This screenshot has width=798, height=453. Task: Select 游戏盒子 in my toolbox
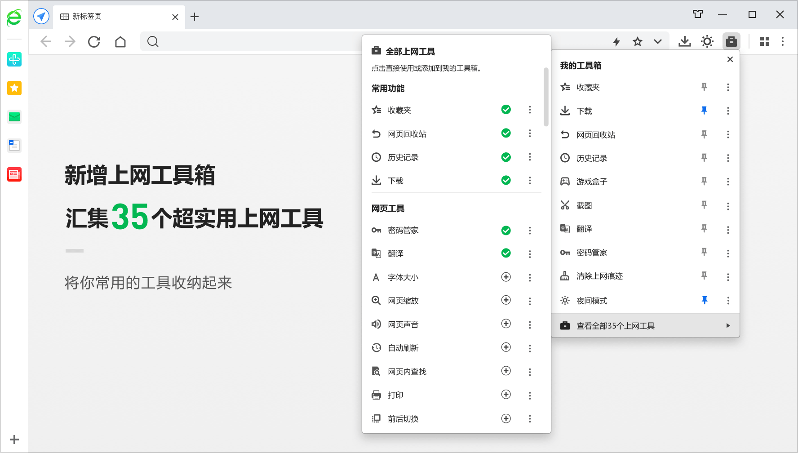[x=592, y=182]
